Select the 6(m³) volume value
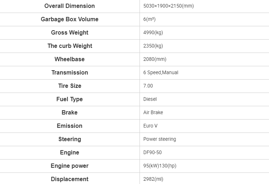 pyautogui.click(x=150, y=19)
